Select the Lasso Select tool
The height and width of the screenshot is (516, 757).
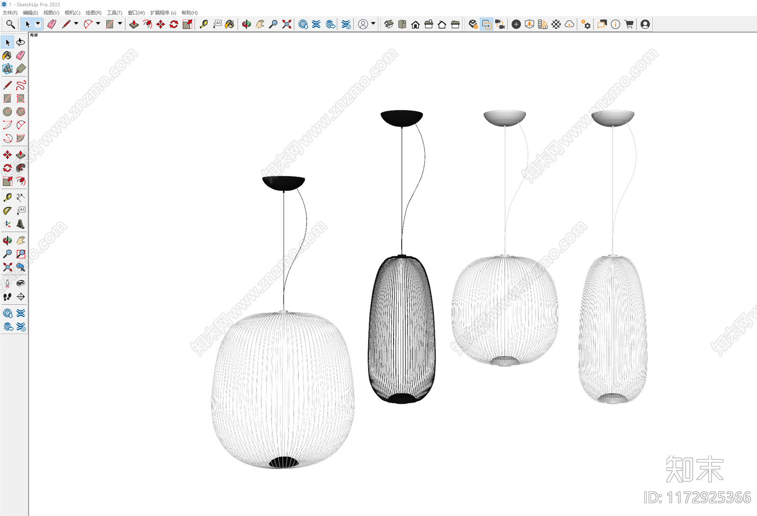pos(20,42)
